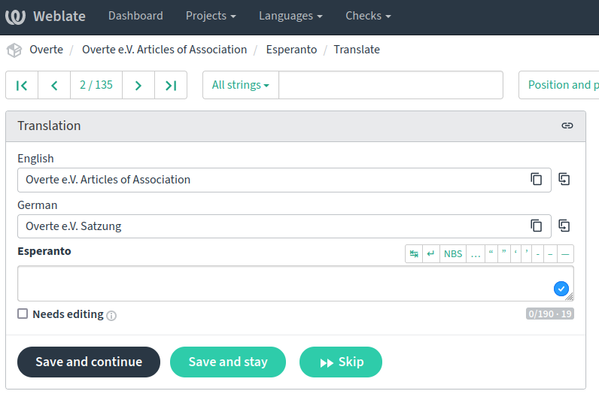Copy English source text to clipboard

click(x=536, y=179)
